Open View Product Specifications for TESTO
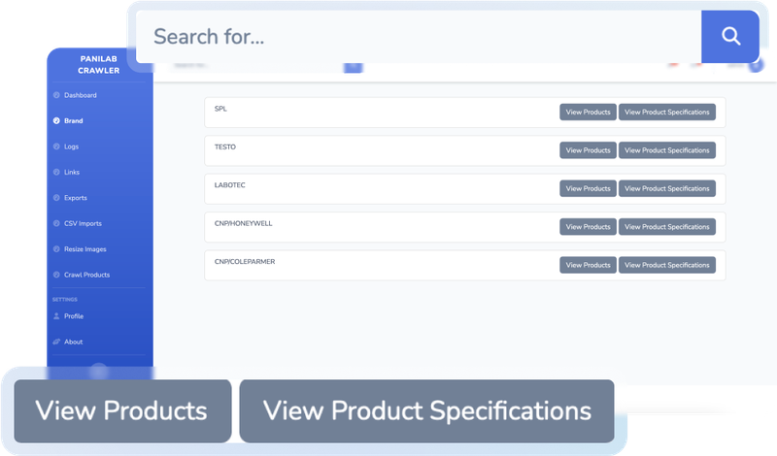The image size is (777, 456). (666, 150)
